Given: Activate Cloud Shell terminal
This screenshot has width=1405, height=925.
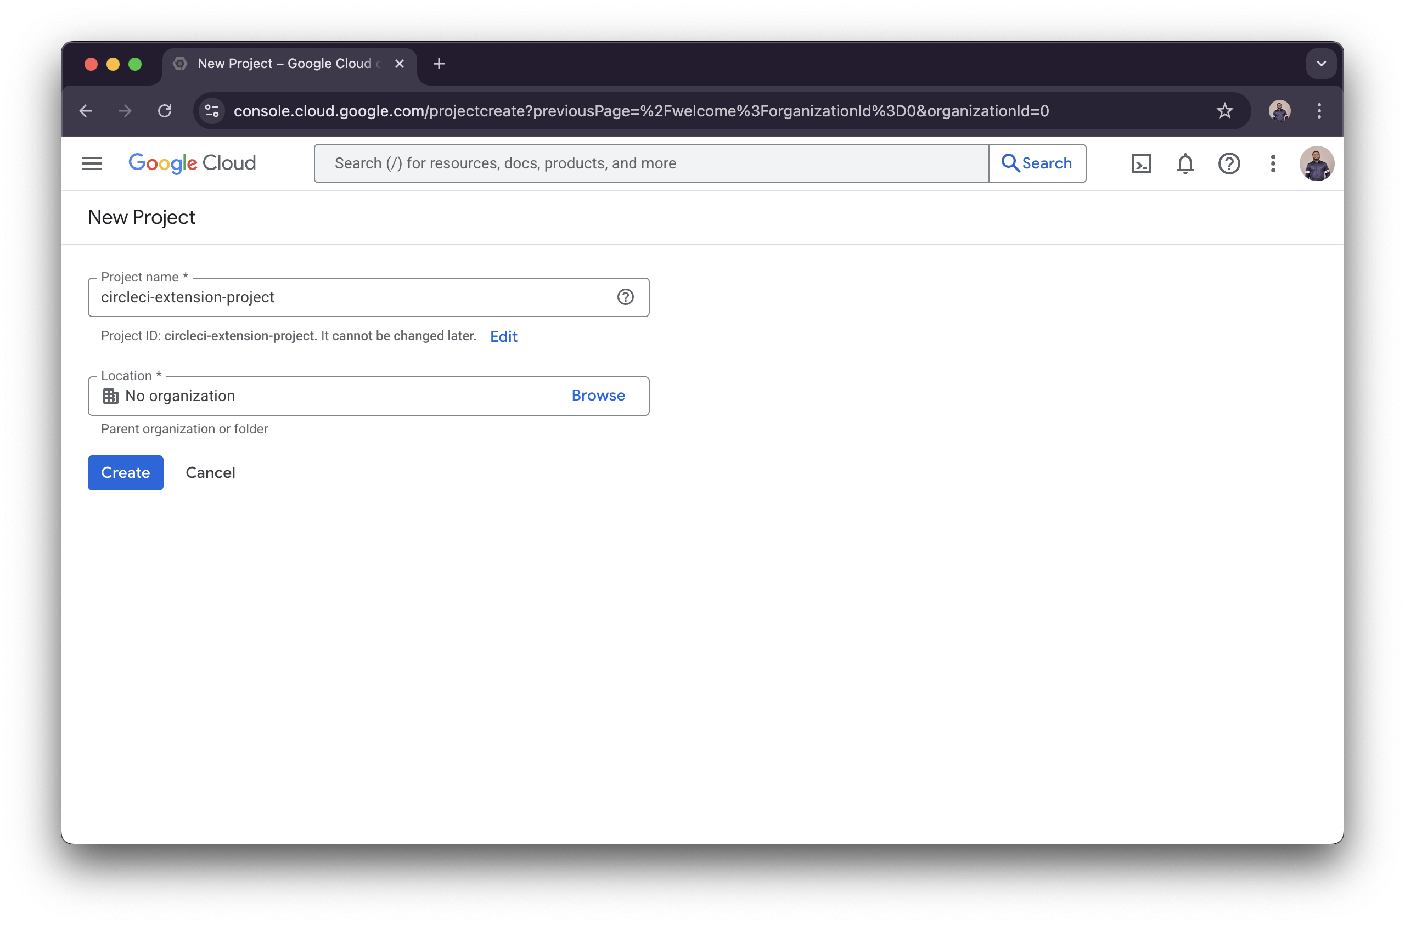Looking at the screenshot, I should 1141,163.
